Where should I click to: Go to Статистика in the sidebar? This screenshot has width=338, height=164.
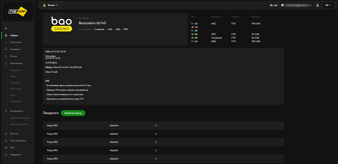(x=16, y=42)
